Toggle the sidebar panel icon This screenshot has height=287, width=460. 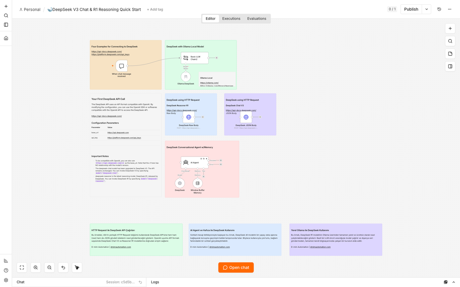point(6,25)
